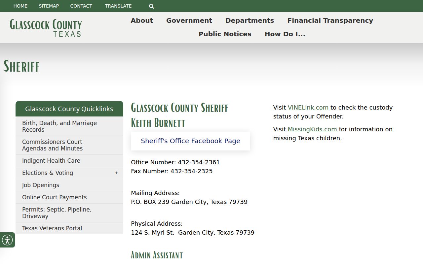Image resolution: width=423 pixels, height=264 pixels.
Task: Click the Glasscock County Quicklinks header
Action: coord(69,109)
